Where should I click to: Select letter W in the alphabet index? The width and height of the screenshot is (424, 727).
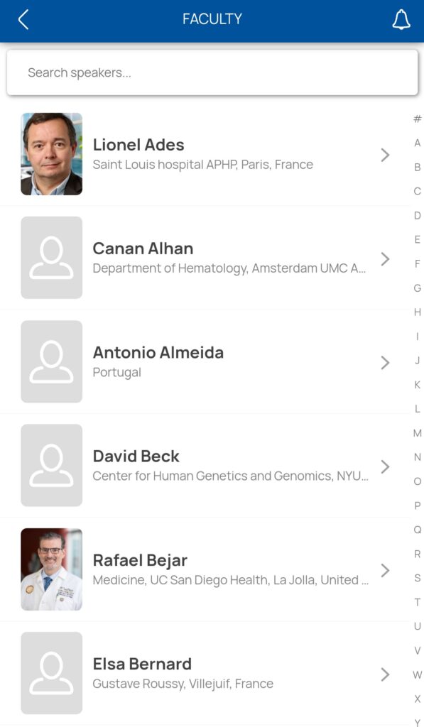coord(417,674)
